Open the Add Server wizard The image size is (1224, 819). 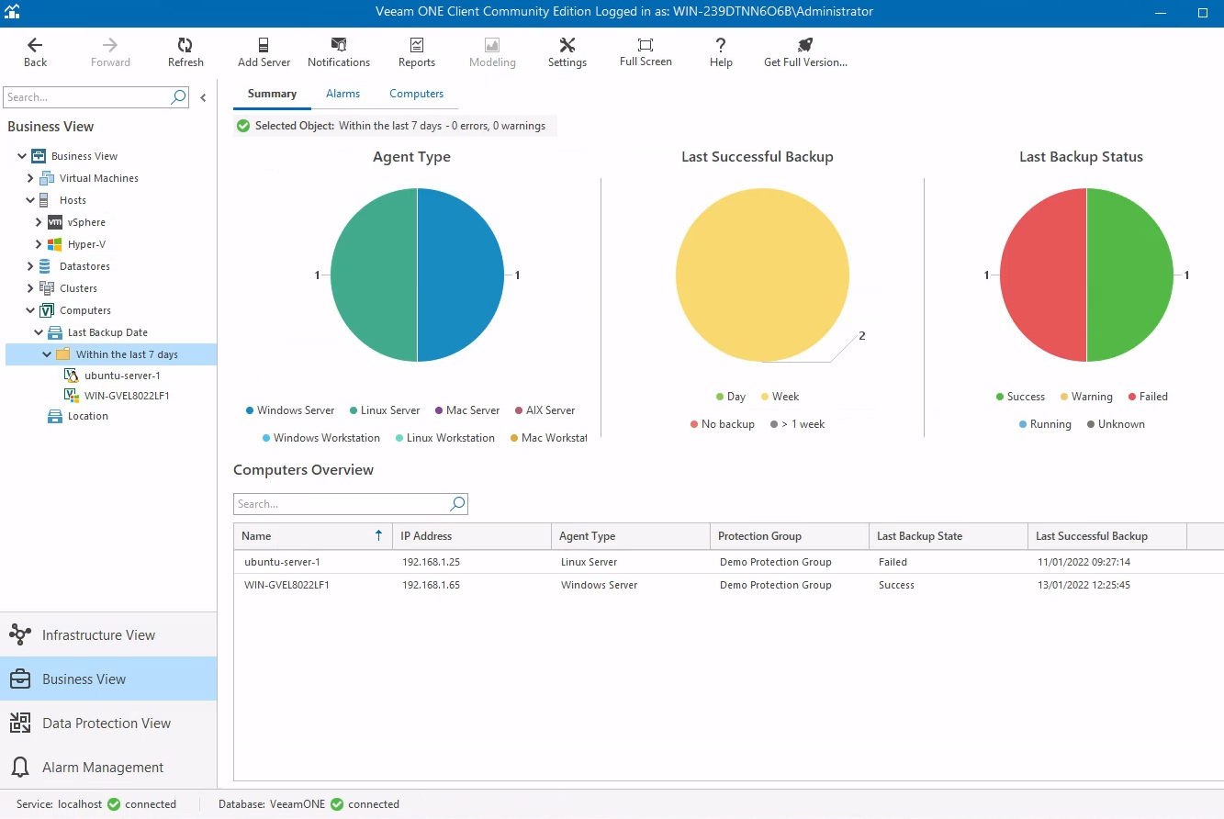click(x=264, y=52)
